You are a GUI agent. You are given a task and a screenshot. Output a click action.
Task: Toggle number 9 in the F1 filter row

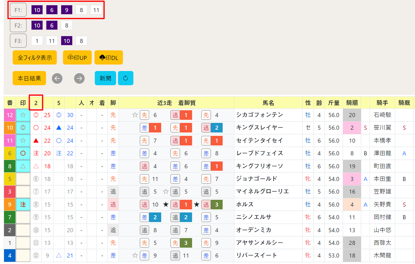coord(66,10)
